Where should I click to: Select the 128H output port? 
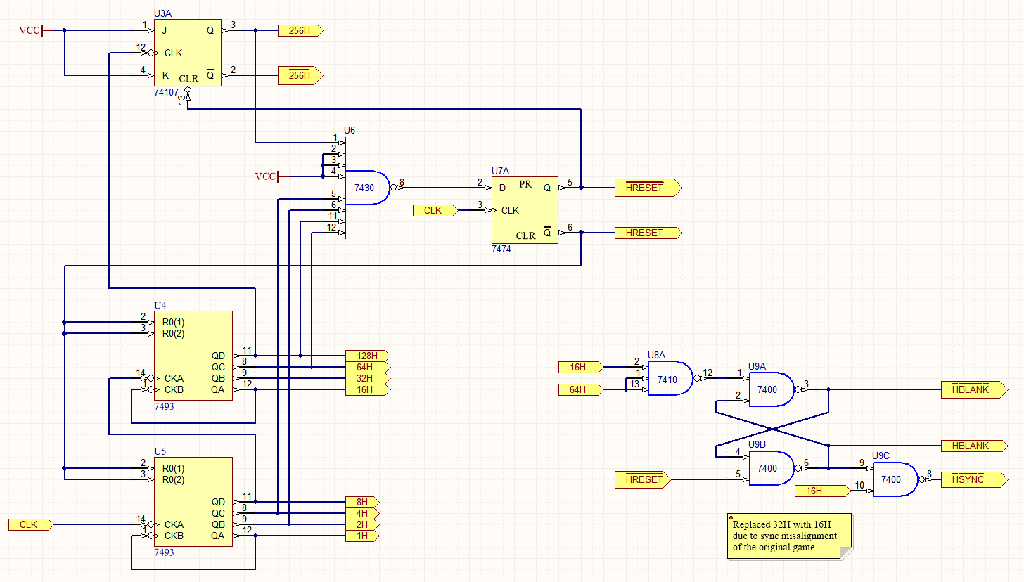[x=368, y=356]
